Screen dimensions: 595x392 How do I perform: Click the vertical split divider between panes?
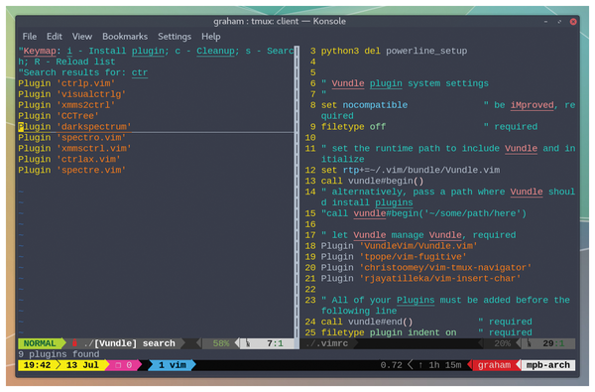(x=297, y=192)
